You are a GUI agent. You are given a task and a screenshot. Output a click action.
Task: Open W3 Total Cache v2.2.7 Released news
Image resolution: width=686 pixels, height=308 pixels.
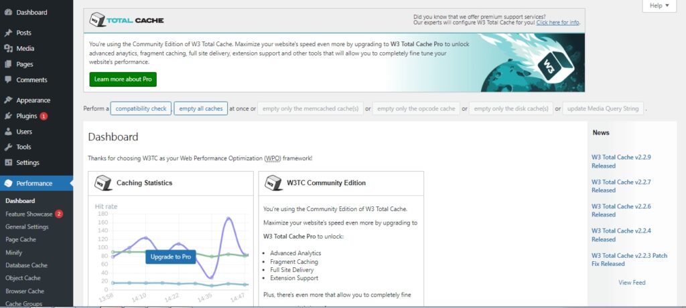[621, 186]
